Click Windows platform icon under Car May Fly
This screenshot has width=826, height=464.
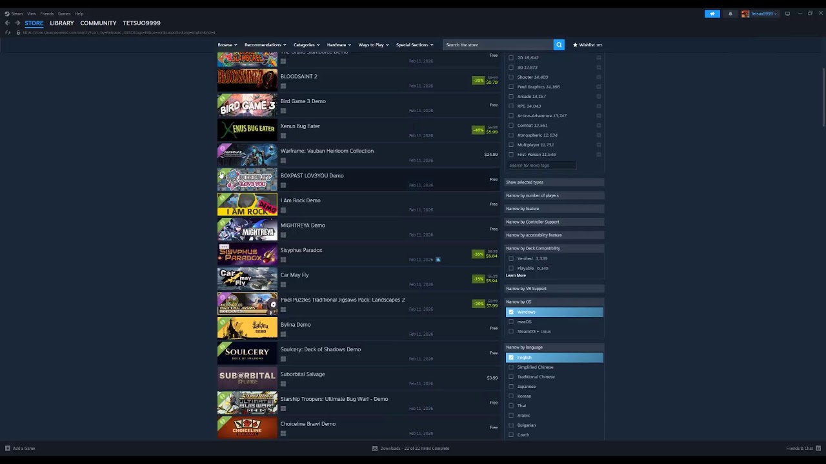pos(283,284)
